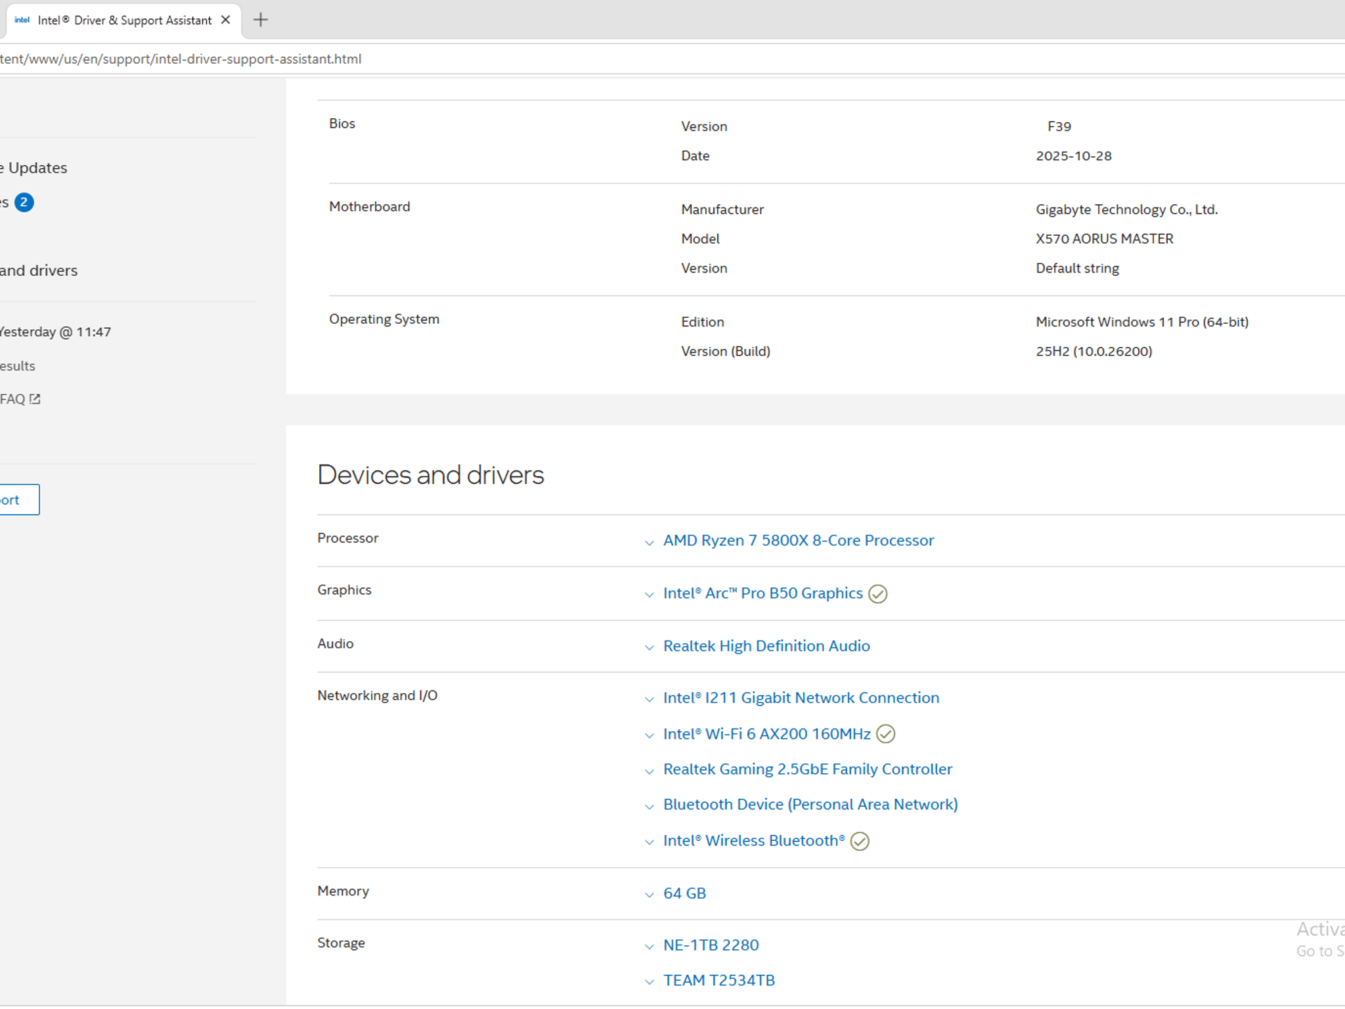Click the Graphics category label

click(345, 590)
